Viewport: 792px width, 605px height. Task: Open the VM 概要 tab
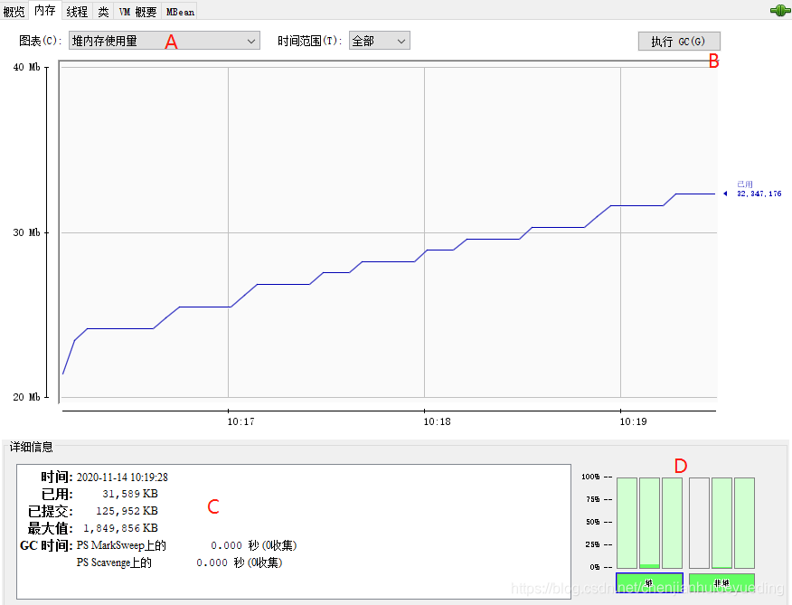[138, 12]
